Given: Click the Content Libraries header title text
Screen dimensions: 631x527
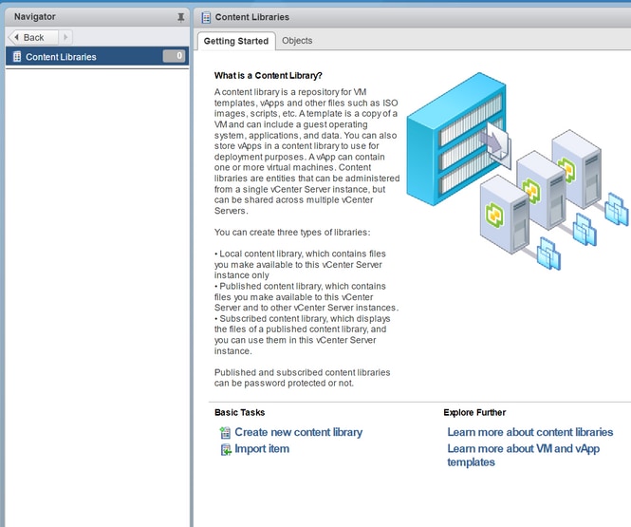Looking at the screenshot, I should click(x=251, y=17).
